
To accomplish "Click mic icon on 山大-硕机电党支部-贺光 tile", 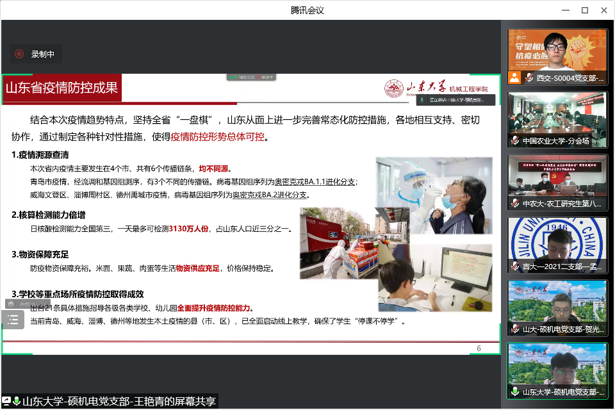I will [x=514, y=329].
